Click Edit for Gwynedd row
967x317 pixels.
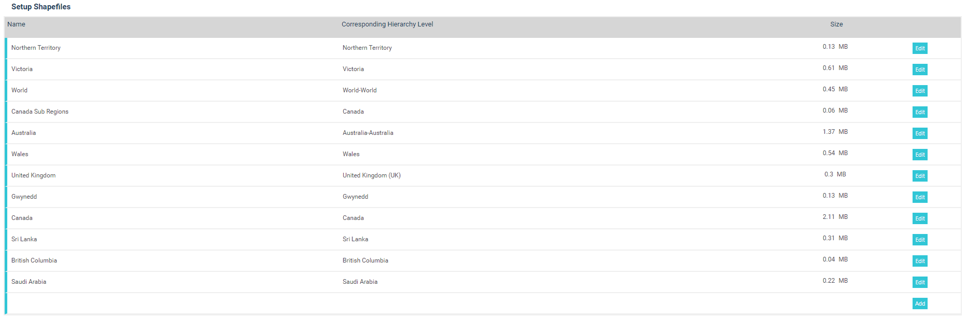[920, 197]
